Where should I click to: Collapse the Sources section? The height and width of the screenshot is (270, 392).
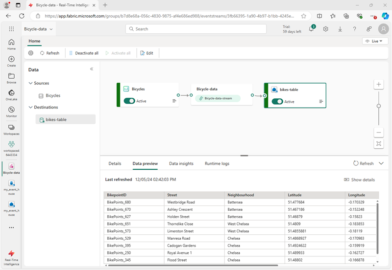click(30, 83)
